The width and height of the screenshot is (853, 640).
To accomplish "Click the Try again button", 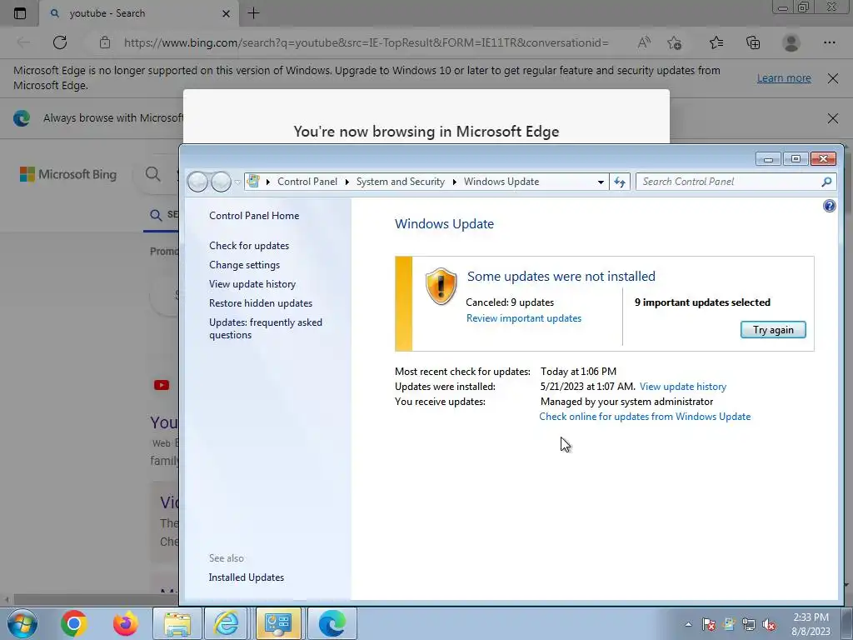I will click(773, 330).
